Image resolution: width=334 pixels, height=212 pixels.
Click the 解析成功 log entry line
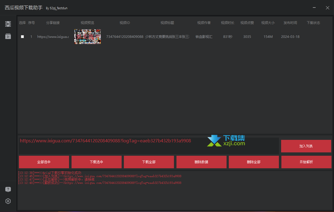(x=100, y=183)
